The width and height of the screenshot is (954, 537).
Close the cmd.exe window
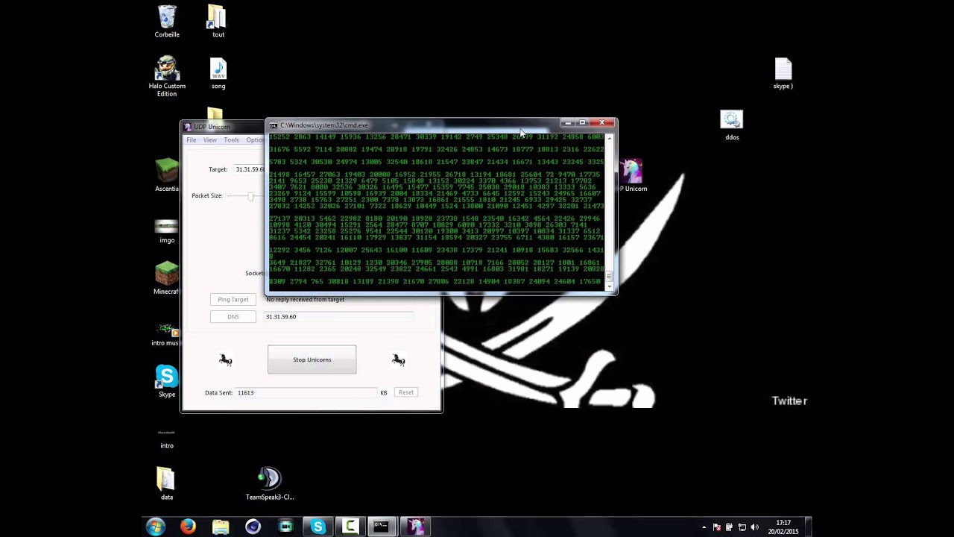[601, 123]
